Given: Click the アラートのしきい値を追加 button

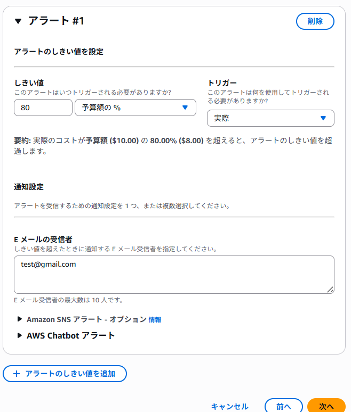Looking at the screenshot, I should point(65,374).
